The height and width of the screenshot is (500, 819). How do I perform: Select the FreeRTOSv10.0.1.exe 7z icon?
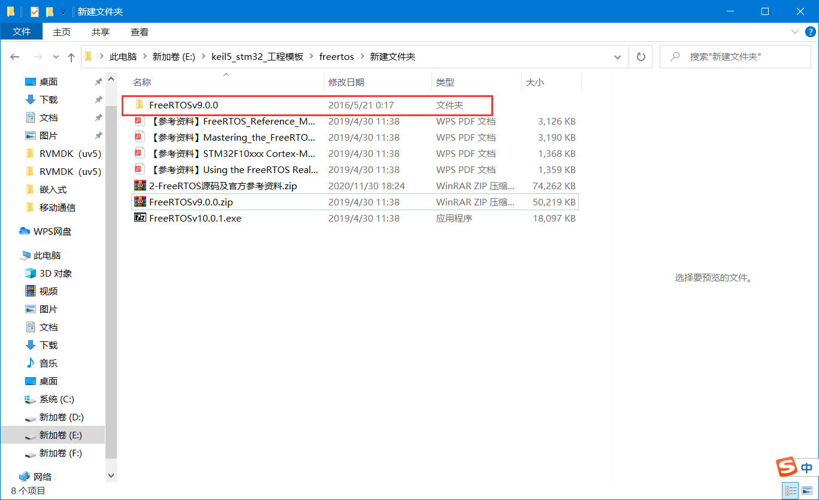pos(140,218)
